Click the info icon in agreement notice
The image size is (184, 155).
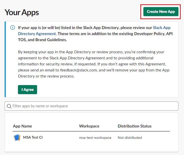(x=13, y=28)
